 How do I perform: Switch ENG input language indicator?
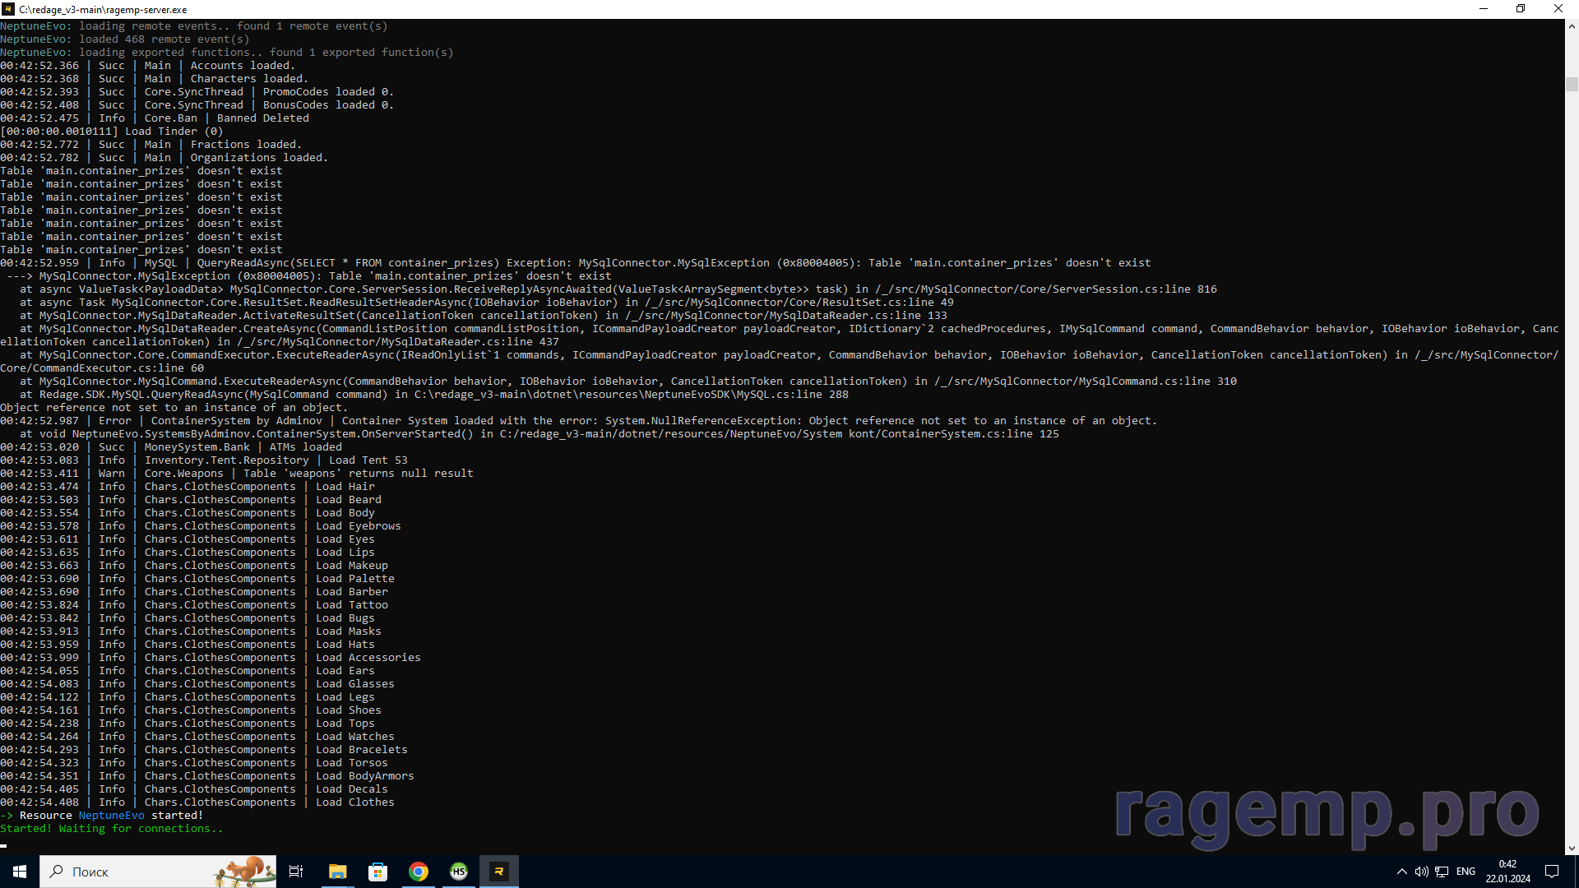[x=1466, y=872]
